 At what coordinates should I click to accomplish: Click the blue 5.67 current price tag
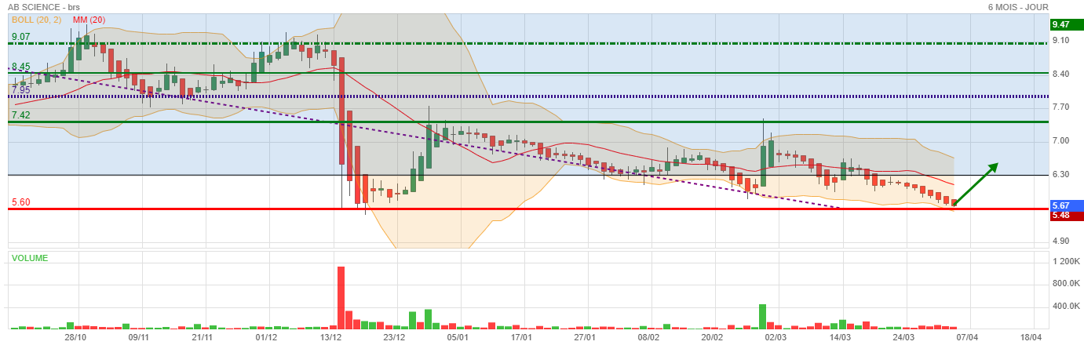[1066, 205]
